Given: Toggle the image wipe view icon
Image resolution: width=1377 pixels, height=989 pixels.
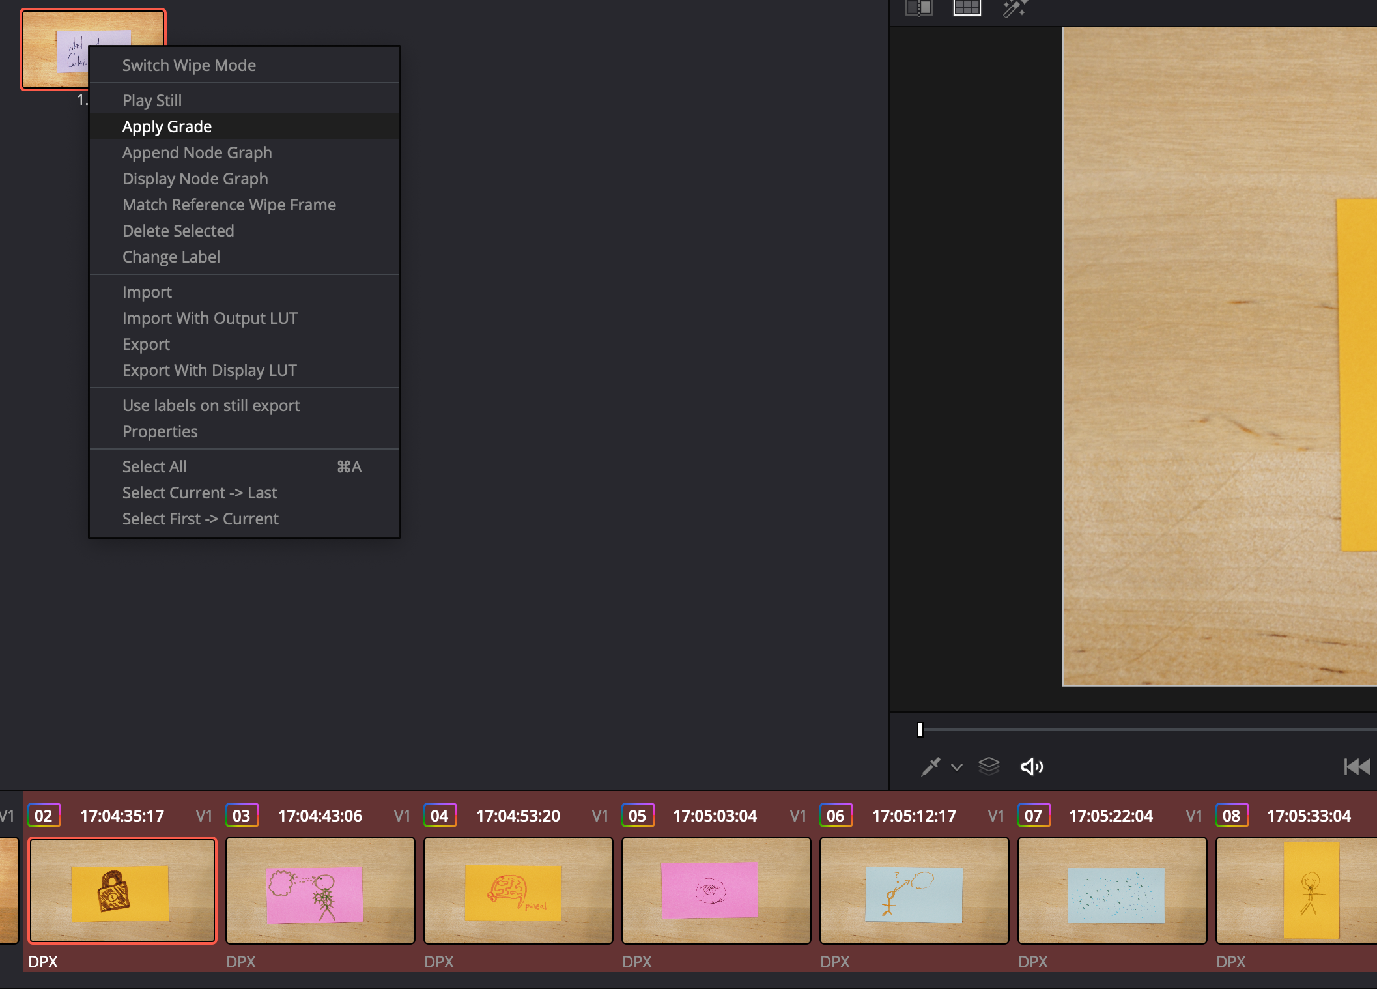Looking at the screenshot, I should [918, 8].
